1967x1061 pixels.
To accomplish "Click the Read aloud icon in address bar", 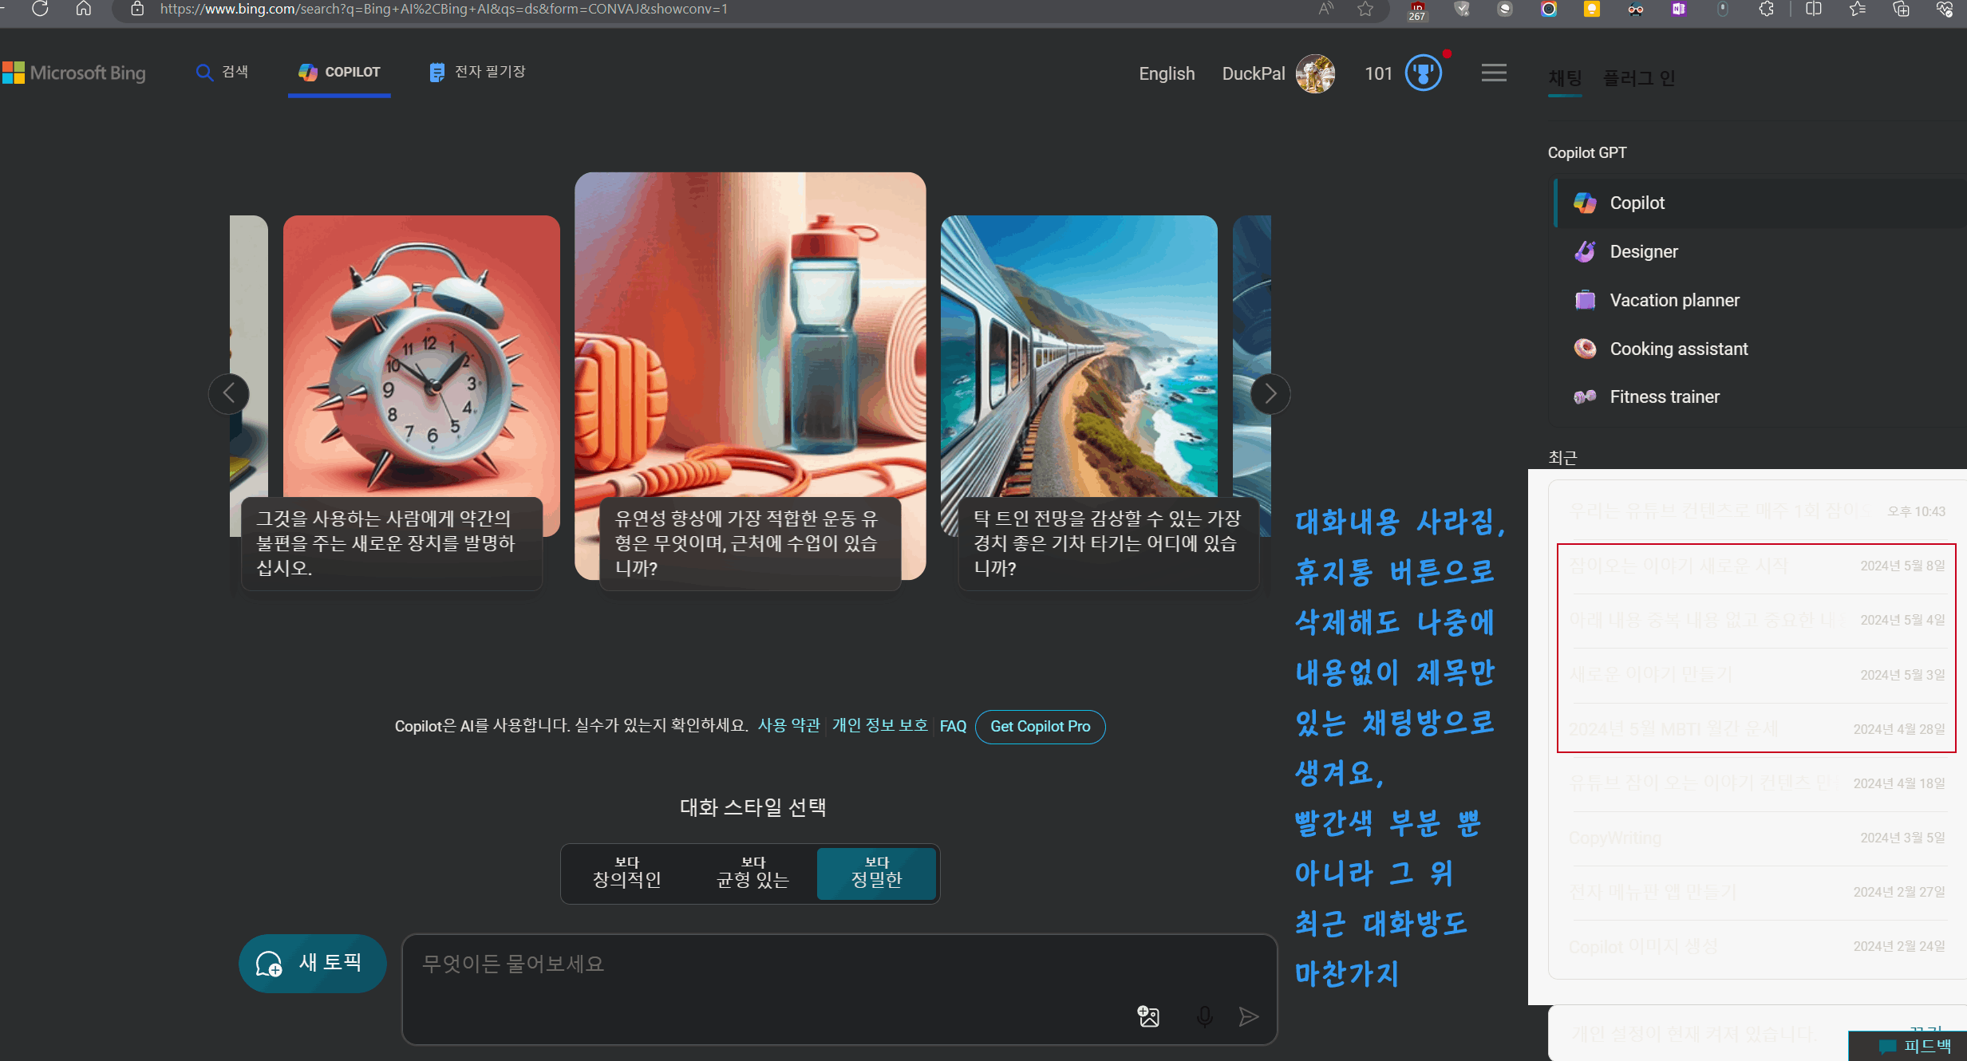I will (1325, 9).
